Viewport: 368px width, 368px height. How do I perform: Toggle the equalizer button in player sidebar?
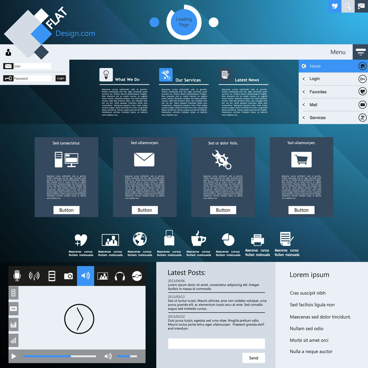(14, 325)
